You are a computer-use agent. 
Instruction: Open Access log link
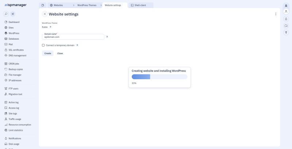coord(14,108)
